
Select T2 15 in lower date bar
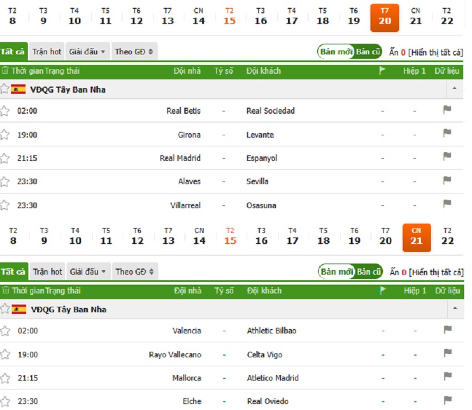(230, 236)
